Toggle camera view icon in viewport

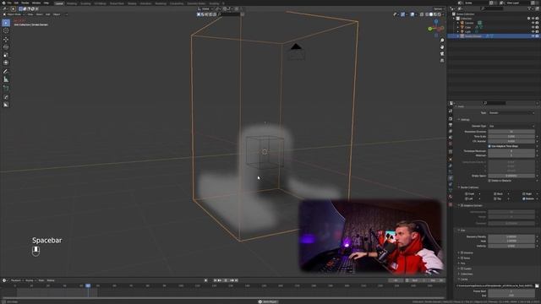[x=442, y=54]
